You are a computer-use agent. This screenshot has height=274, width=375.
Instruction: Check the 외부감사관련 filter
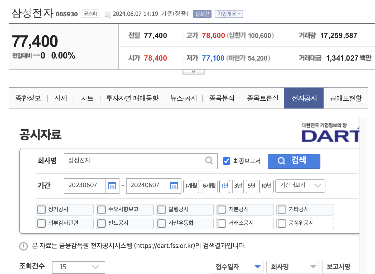tap(41, 223)
